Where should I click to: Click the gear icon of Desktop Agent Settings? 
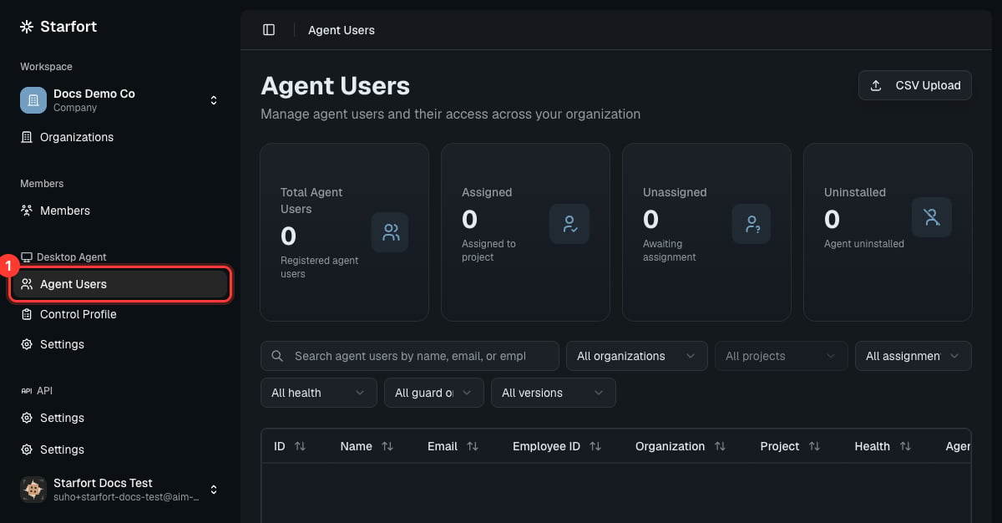coord(27,344)
